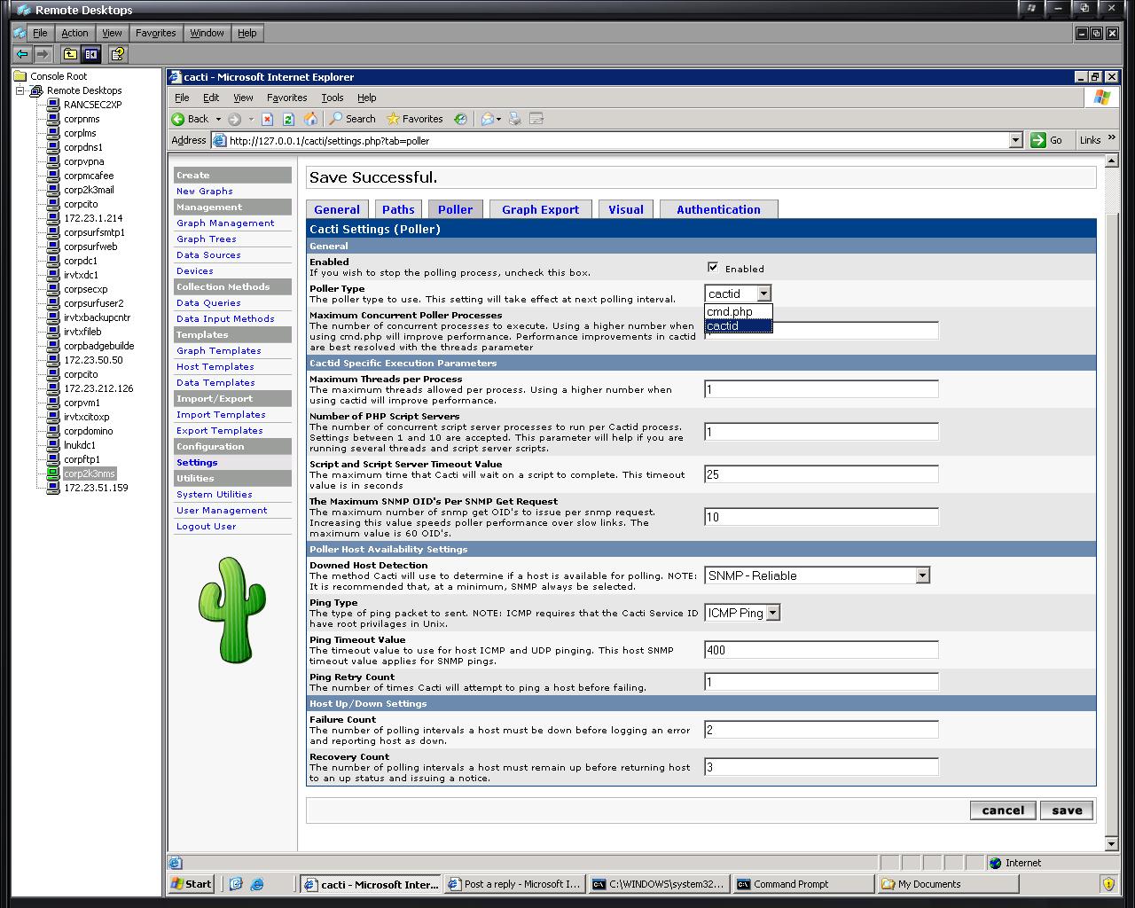
Task: Click MMC forward arrow toolbar icon
Action: tap(42, 54)
